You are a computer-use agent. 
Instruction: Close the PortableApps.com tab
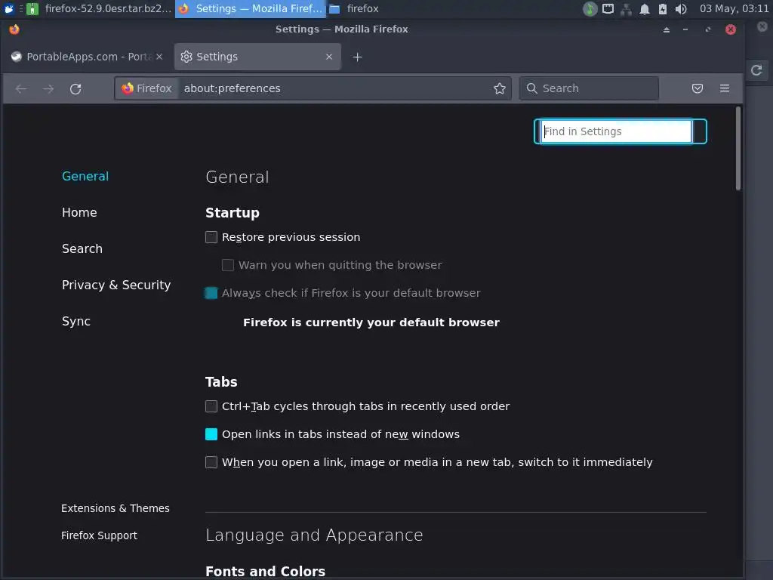(x=159, y=57)
